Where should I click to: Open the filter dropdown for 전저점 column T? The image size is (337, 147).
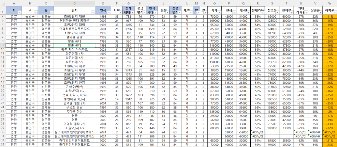[291, 13]
